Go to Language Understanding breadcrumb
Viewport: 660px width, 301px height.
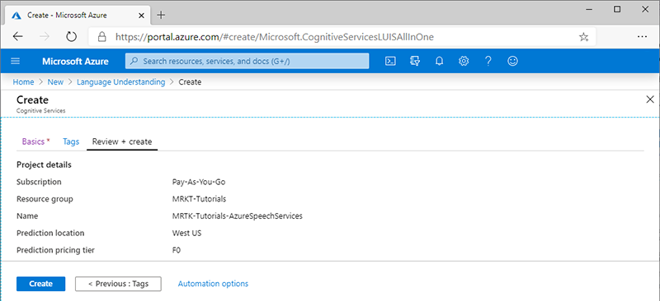[x=120, y=82]
